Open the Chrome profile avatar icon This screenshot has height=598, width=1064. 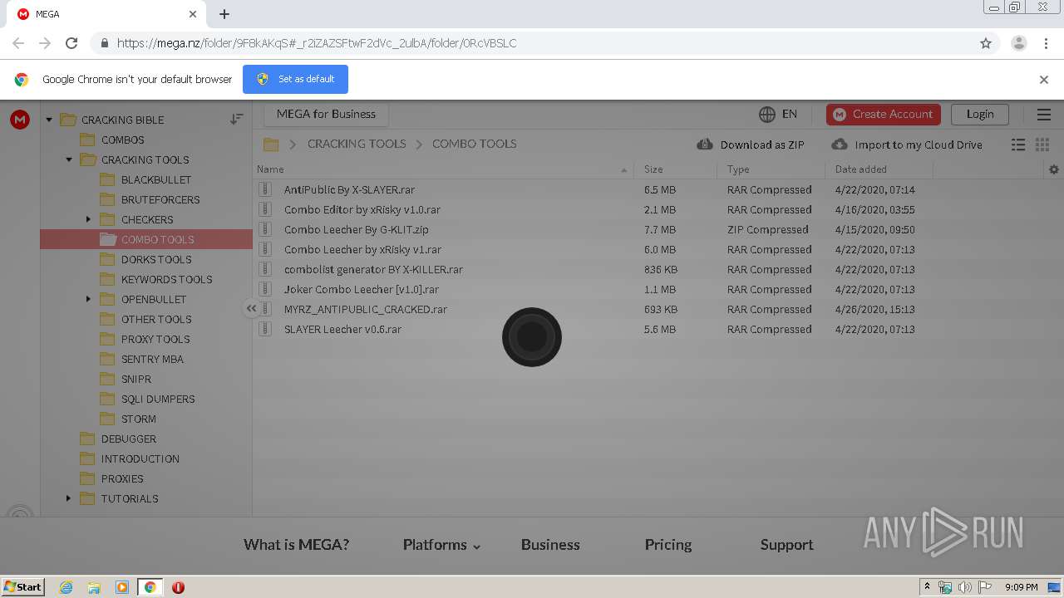(x=1019, y=43)
